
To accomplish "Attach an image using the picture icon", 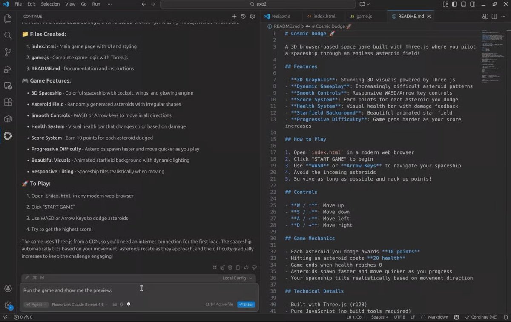I will [115, 305].
